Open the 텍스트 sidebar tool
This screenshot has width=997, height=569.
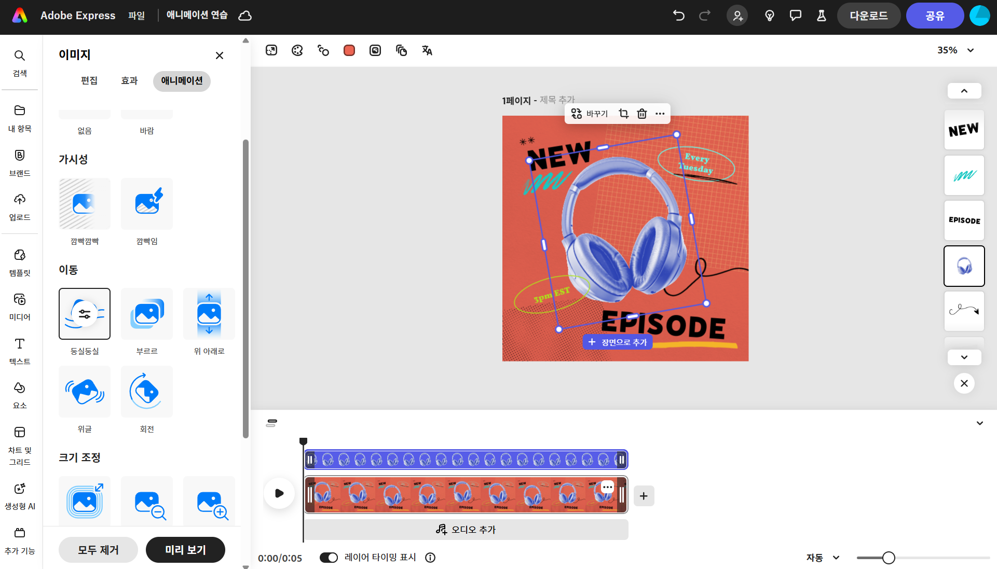coord(20,351)
